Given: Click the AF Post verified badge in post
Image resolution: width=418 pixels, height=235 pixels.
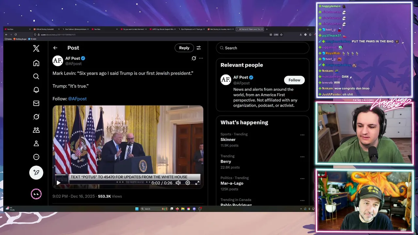Looking at the screenshot, I should tap(83, 58).
